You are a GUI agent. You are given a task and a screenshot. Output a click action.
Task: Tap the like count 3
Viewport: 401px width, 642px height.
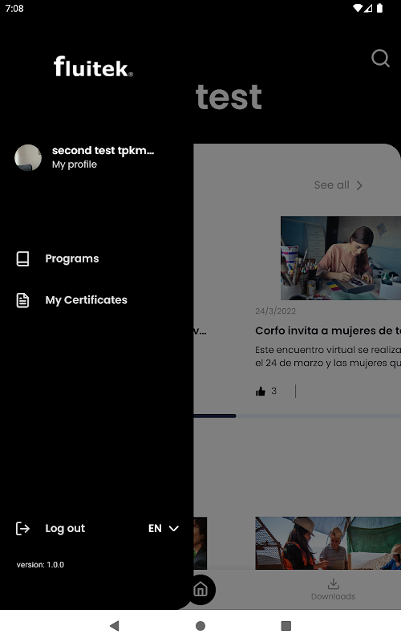pyautogui.click(x=273, y=391)
